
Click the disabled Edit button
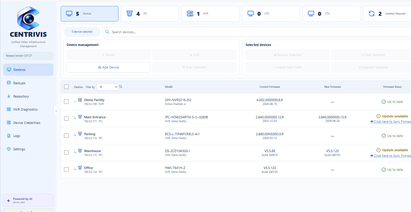coord(194,55)
